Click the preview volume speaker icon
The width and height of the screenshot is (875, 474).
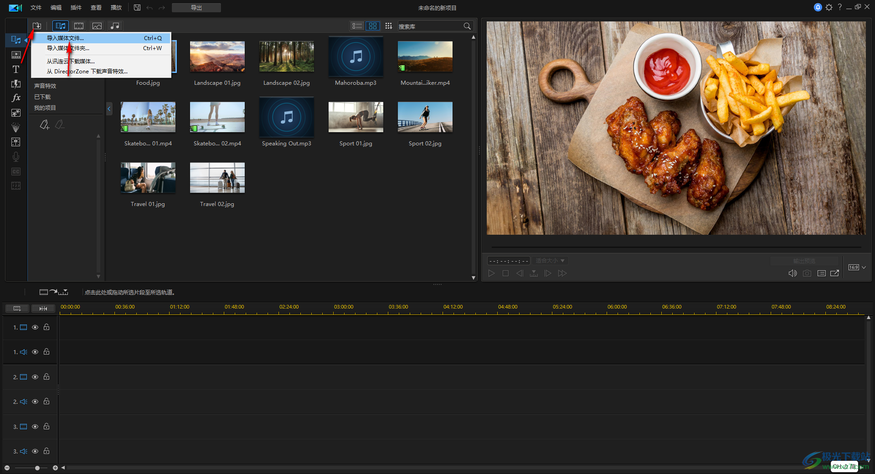[793, 273]
